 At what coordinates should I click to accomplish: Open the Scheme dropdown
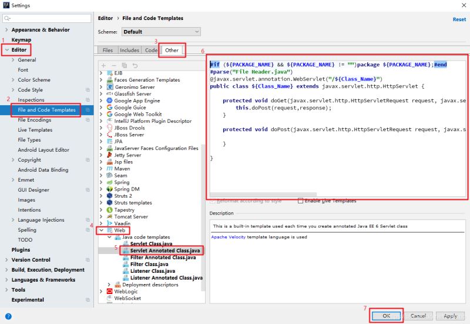pos(160,32)
